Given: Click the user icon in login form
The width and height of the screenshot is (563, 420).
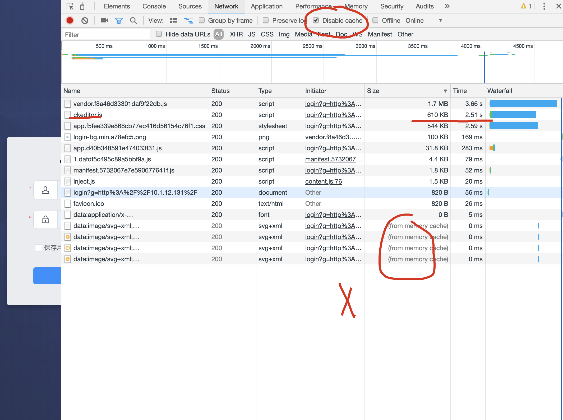Looking at the screenshot, I should pyautogui.click(x=45, y=190).
